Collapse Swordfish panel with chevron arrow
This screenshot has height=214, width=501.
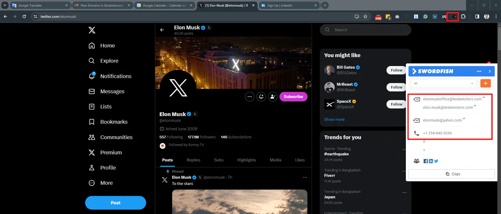pos(490,71)
